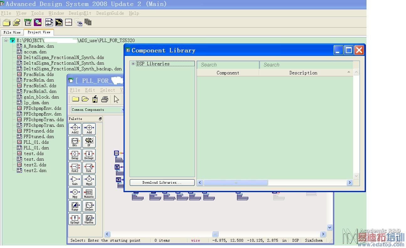Activate the pointer select tool in schematic toolbar

[116, 99]
